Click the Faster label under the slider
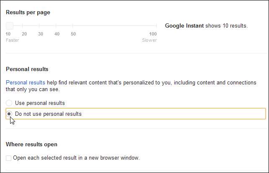This screenshot has width=269, height=173. pyautogui.click(x=13, y=41)
